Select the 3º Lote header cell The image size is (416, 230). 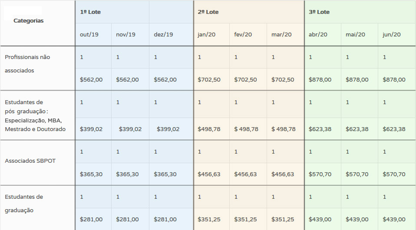coord(319,12)
